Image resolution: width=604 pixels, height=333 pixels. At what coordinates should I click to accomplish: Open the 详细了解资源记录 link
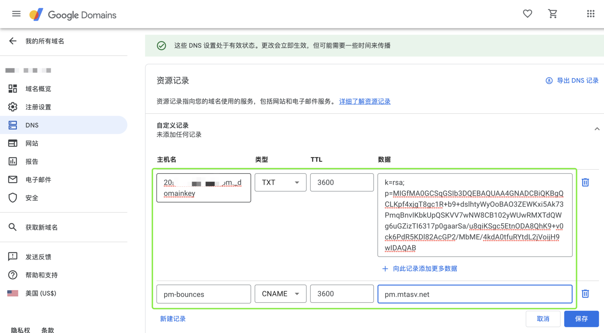click(365, 101)
